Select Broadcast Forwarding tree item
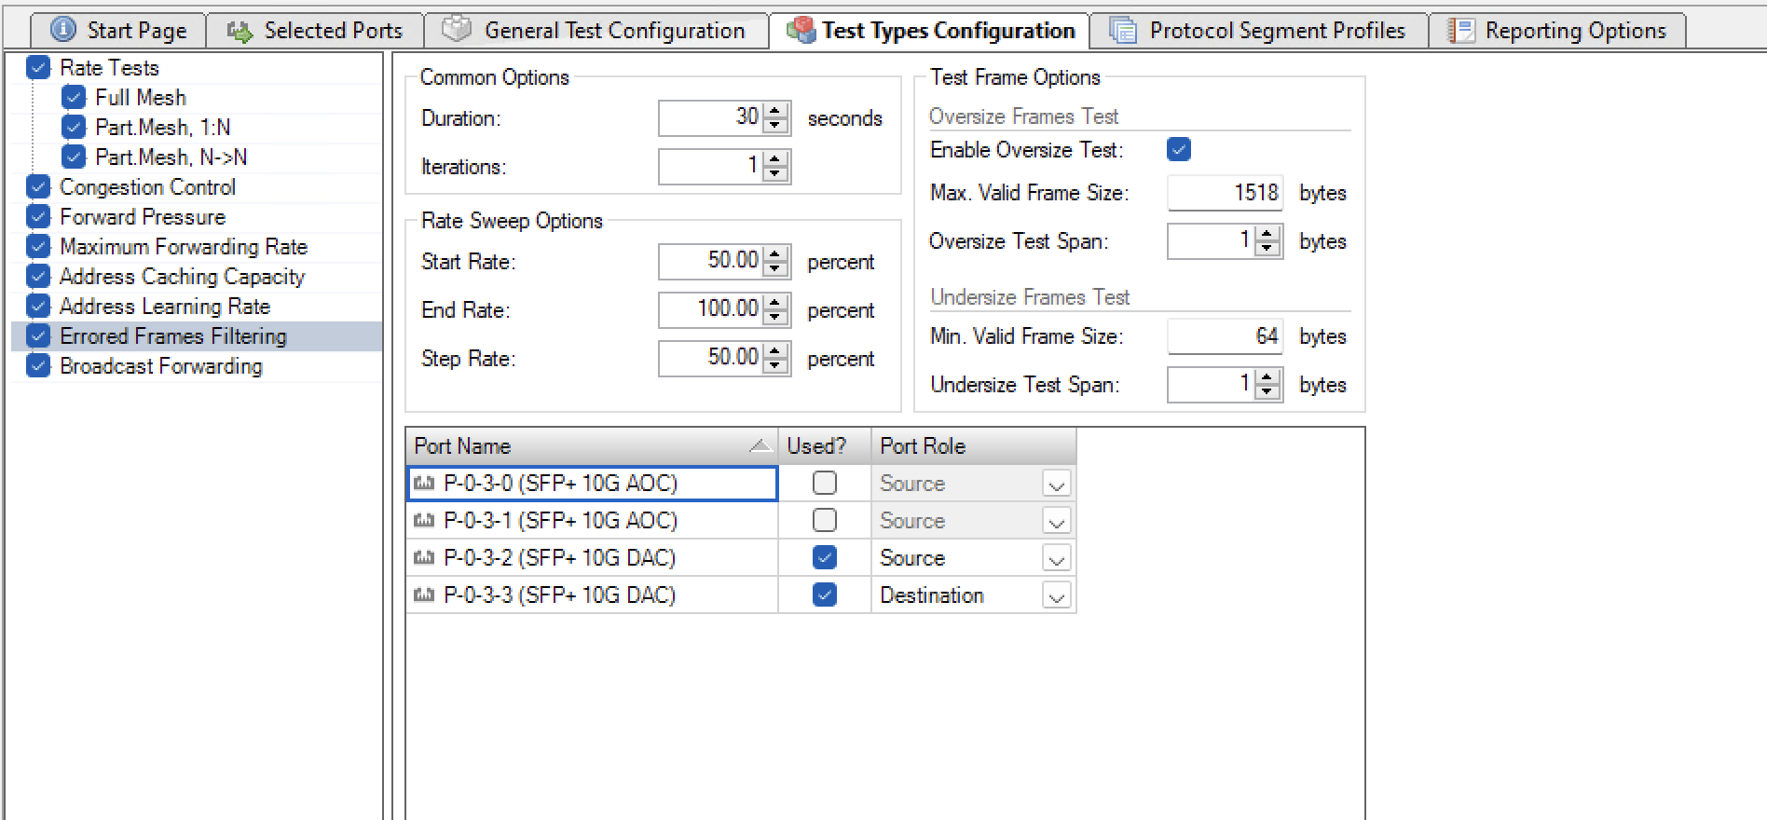1767x820 pixels. pyautogui.click(x=161, y=366)
